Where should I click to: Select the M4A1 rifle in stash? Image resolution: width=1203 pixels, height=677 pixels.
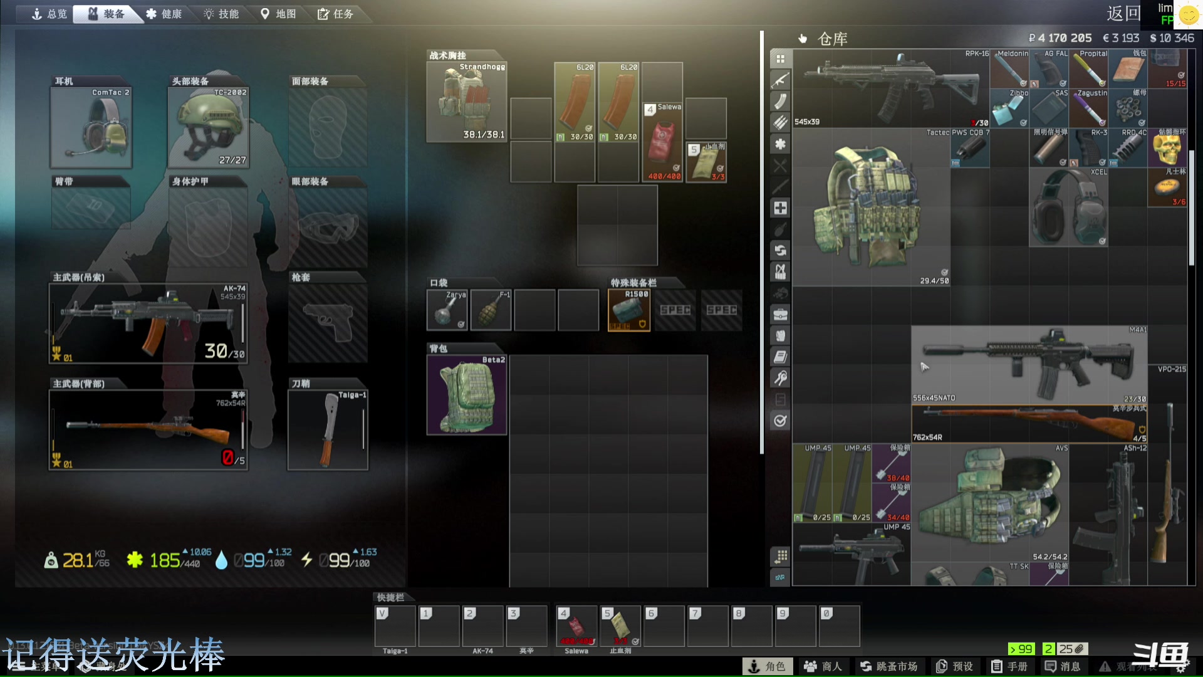(1029, 365)
